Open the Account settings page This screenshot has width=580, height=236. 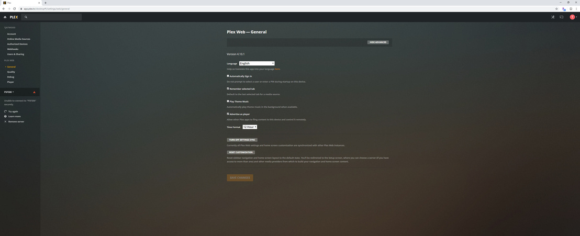[12, 33]
